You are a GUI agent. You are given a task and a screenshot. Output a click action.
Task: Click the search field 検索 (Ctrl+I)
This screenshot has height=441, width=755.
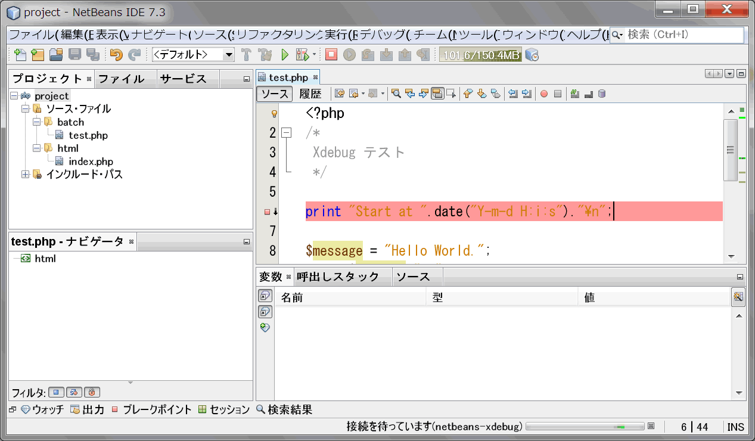tap(677, 35)
